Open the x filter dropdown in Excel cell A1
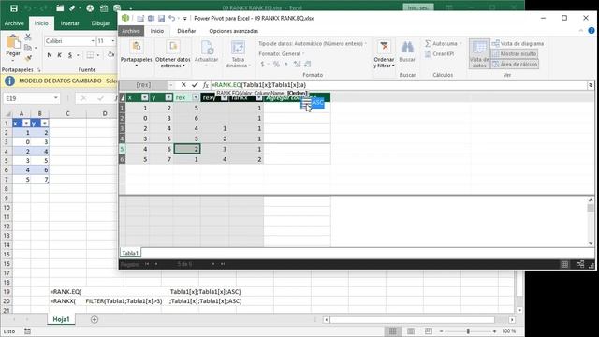 tap(26, 123)
